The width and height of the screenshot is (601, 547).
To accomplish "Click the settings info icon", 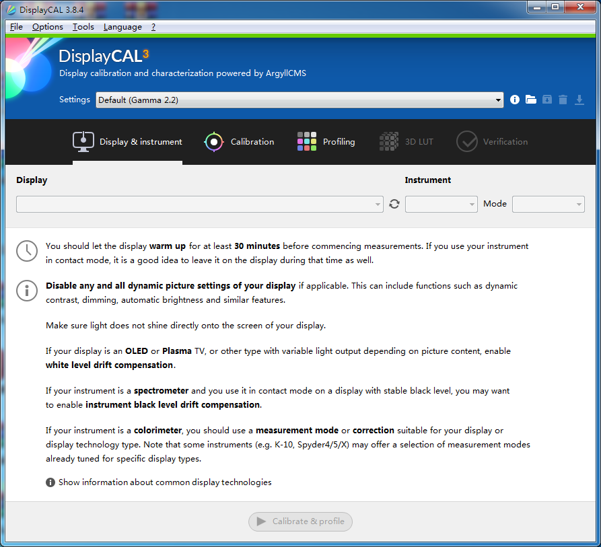I will point(514,100).
